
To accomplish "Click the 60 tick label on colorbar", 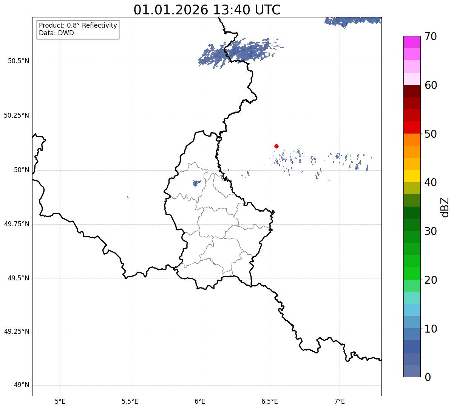I will (x=431, y=85).
